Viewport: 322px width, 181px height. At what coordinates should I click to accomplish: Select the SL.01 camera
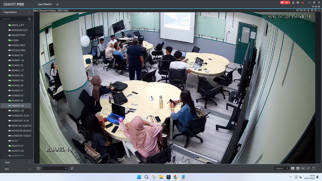coord(15,141)
